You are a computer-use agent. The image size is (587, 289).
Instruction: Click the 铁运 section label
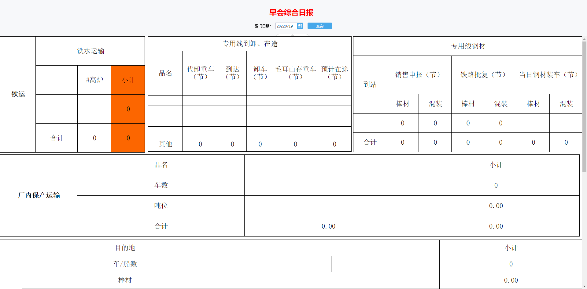coord(18,94)
